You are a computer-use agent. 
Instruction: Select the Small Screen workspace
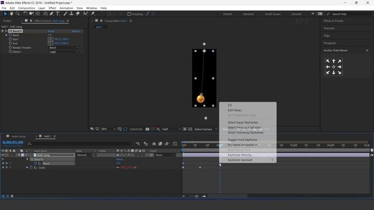[273, 14]
